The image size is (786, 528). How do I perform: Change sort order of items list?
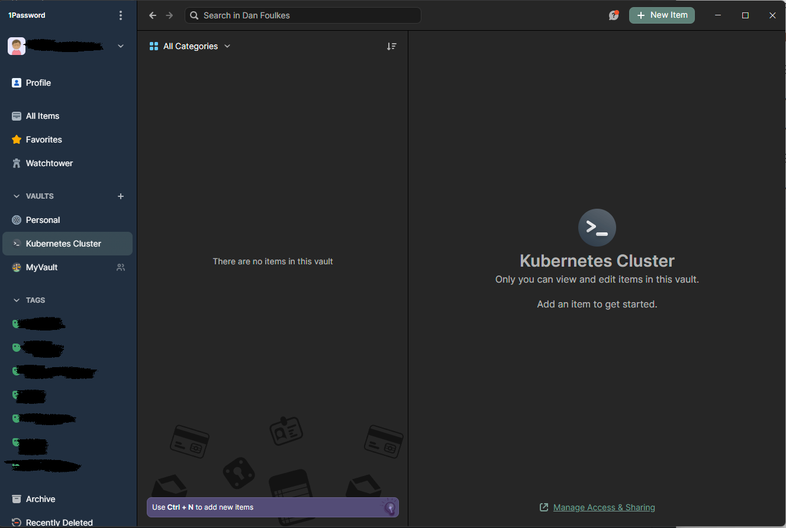point(392,46)
